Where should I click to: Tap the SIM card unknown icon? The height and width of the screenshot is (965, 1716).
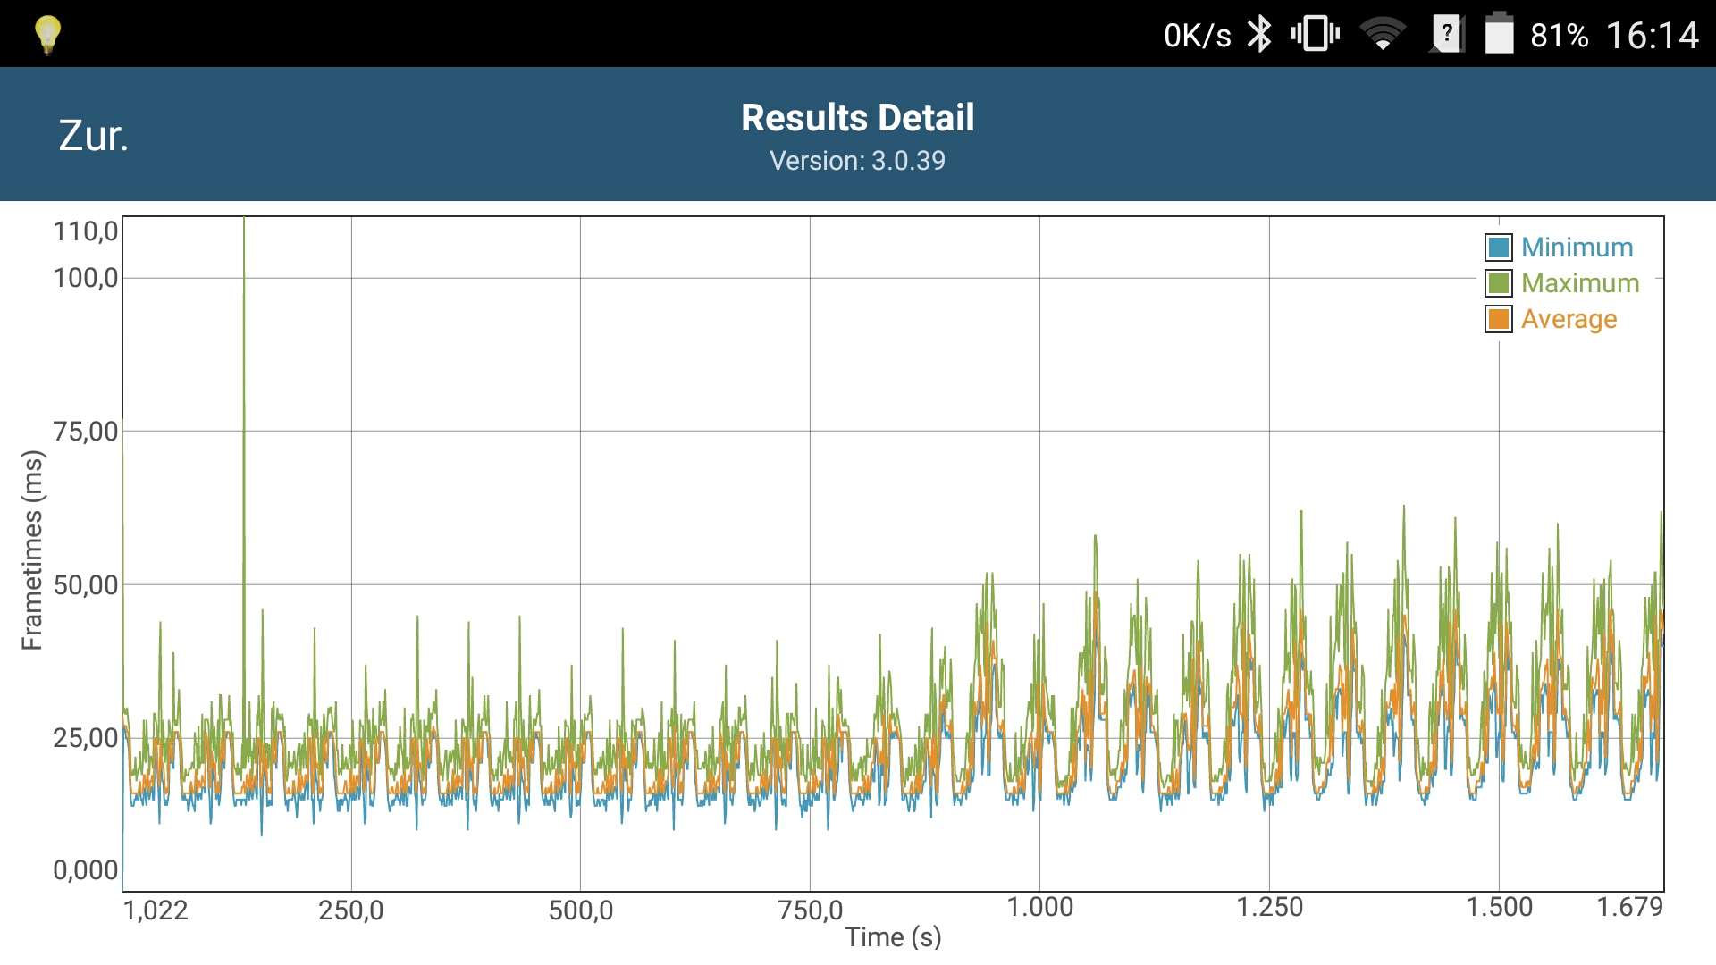click(1447, 35)
